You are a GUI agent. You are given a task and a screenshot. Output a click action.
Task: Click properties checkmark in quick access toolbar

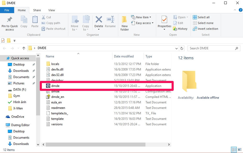point(3,40)
